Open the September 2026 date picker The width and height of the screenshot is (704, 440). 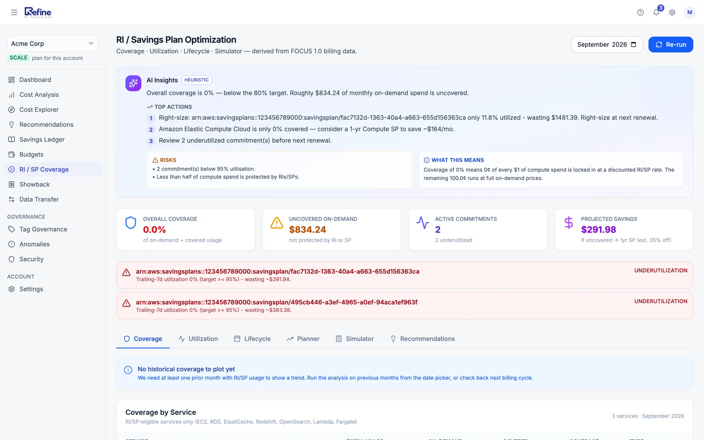coord(607,44)
